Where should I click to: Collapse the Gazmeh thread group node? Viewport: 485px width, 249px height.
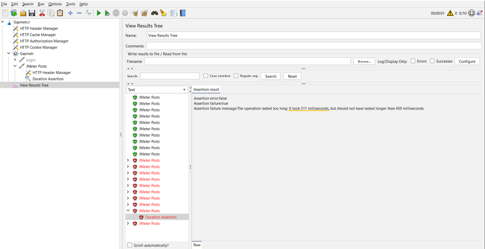pyautogui.click(x=9, y=53)
